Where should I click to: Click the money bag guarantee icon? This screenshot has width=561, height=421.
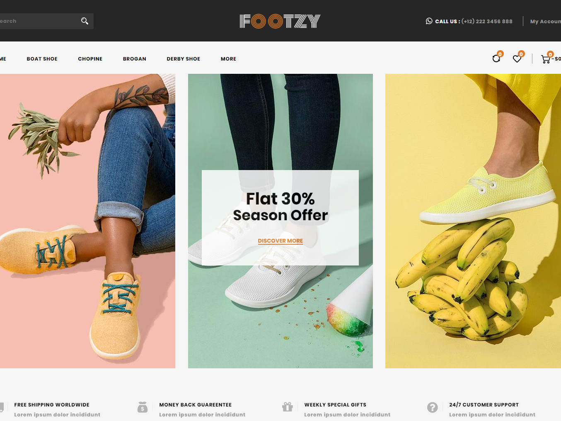pyautogui.click(x=143, y=407)
